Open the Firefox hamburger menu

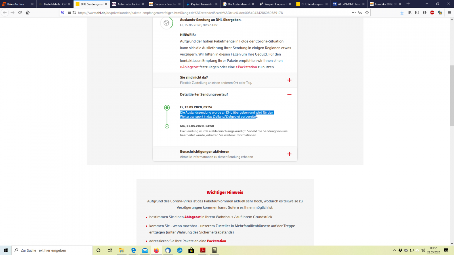[449, 12]
